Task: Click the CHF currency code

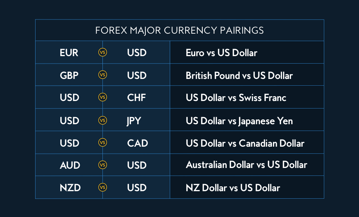Action: click(x=136, y=98)
